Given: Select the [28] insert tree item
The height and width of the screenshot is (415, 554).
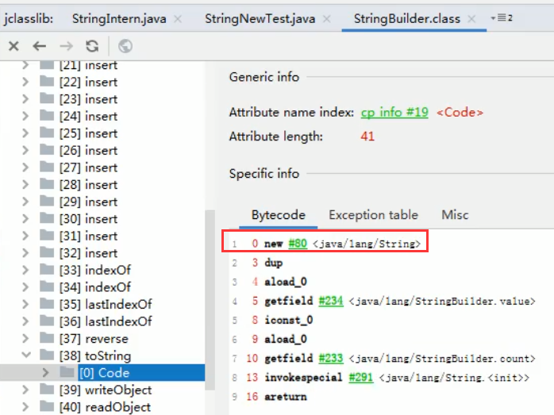Looking at the screenshot, I should click(x=88, y=184).
